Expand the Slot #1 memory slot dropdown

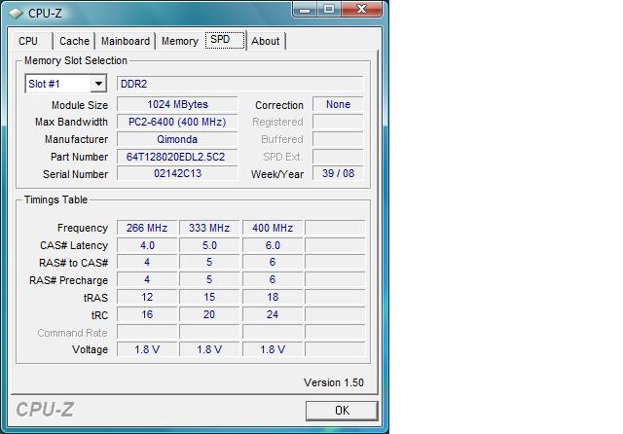pos(97,85)
